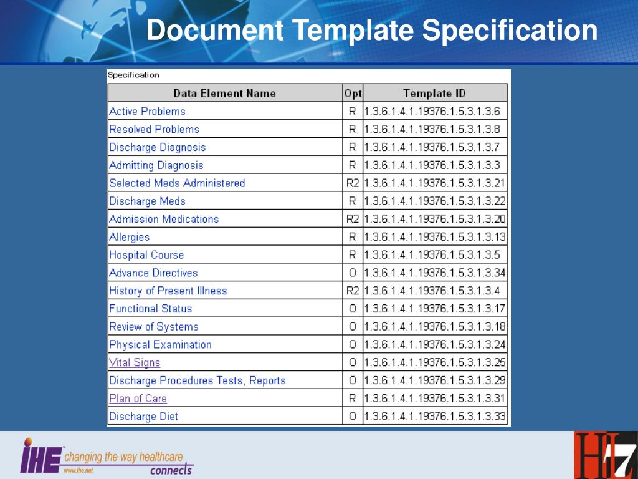Click the HL7 logo
Image resolution: width=638 pixels, height=479 pixels.
[606, 455]
